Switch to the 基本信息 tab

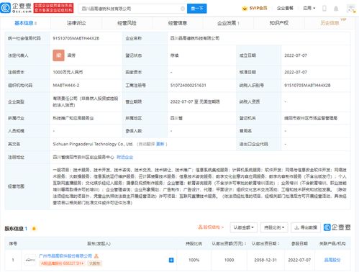pos(25,23)
